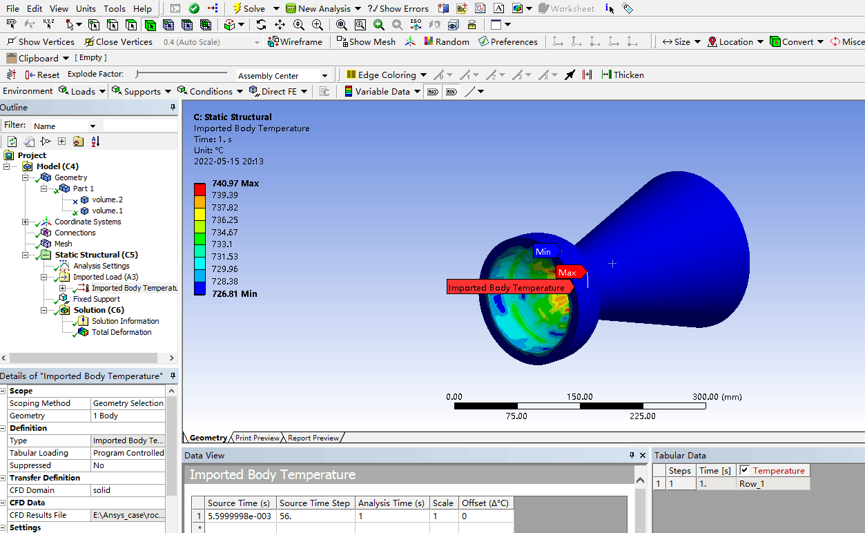The width and height of the screenshot is (865, 533).
Task: Click the Zoom To Fit icon
Action: [342, 25]
